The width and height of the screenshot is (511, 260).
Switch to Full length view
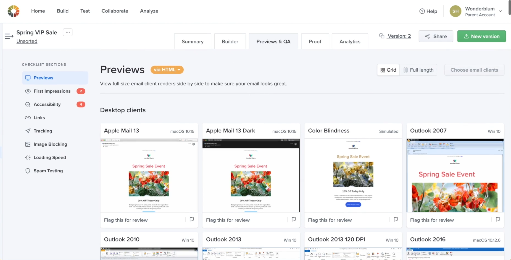(x=418, y=70)
